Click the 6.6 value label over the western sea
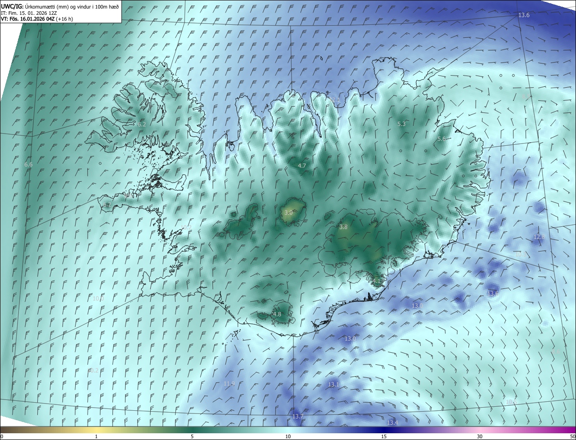 point(28,165)
